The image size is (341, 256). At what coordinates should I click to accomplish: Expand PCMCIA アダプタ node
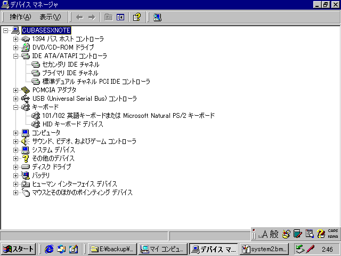click(15, 90)
